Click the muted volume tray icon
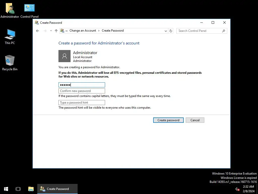 click(237, 189)
